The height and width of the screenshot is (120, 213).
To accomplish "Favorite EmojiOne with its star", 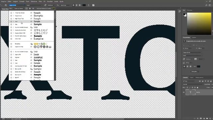I will point(11,44).
